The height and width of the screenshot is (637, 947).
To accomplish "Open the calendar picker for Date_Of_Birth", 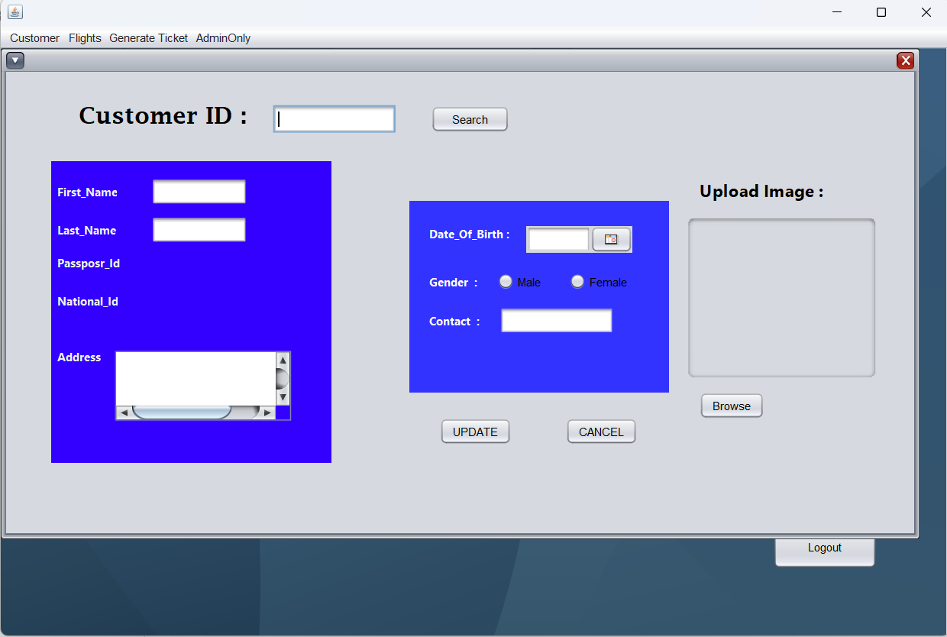I will point(612,239).
